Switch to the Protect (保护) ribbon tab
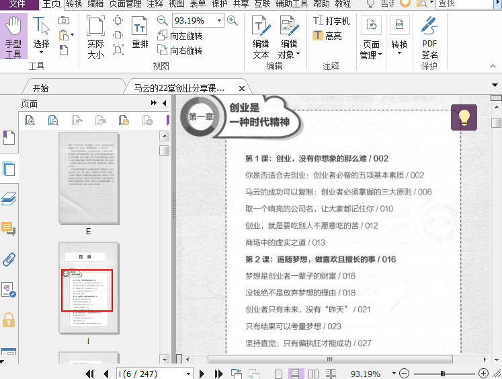This screenshot has height=379, width=502. coord(219,4)
